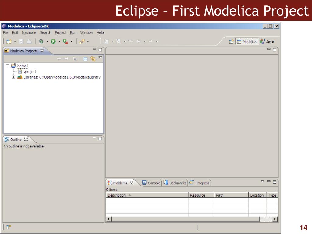Viewport: 312px width, 234px height.
Task: Toggle Link with Editor
Action: click(93, 59)
